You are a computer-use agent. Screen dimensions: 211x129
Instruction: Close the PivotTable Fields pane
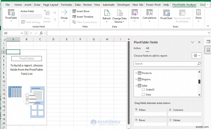coord(199,42)
